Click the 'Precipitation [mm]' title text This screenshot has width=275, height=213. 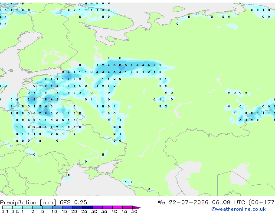[x=28, y=203]
